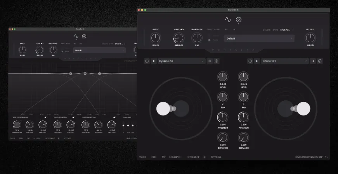The height and width of the screenshot is (174, 338).
Task: Click TAP tempo in front window
Action: pyautogui.click(x=164, y=157)
